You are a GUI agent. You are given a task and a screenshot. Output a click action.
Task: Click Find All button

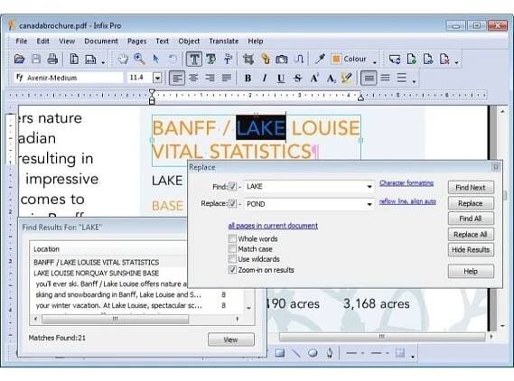(x=471, y=218)
